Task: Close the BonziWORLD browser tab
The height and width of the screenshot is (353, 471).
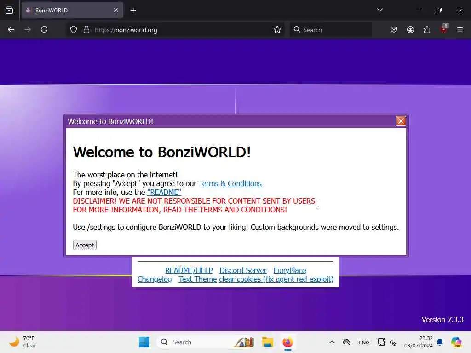Action: pyautogui.click(x=116, y=11)
